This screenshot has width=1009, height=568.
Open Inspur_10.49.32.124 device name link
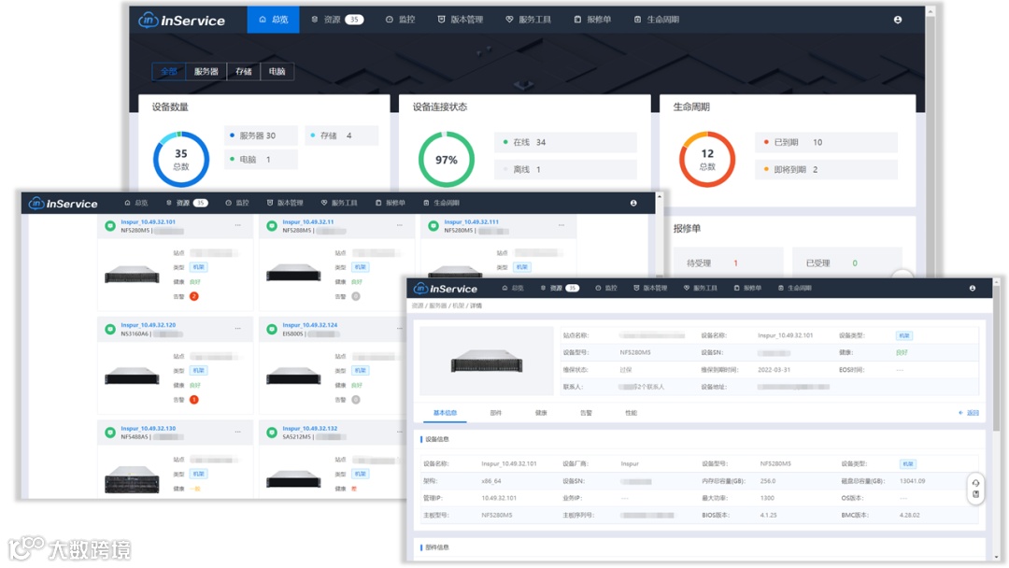pyautogui.click(x=309, y=325)
